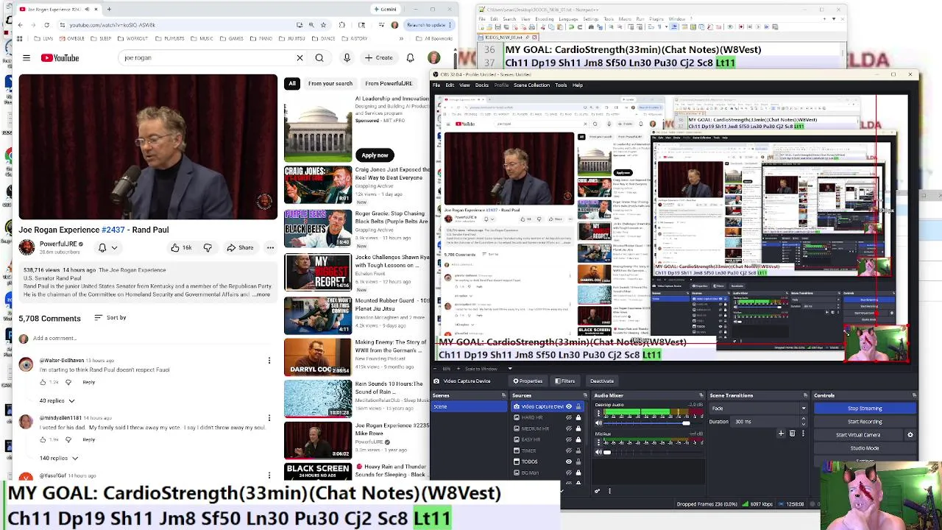Select Scene in OBS Scenes list
The image size is (942, 530).
(x=469, y=407)
